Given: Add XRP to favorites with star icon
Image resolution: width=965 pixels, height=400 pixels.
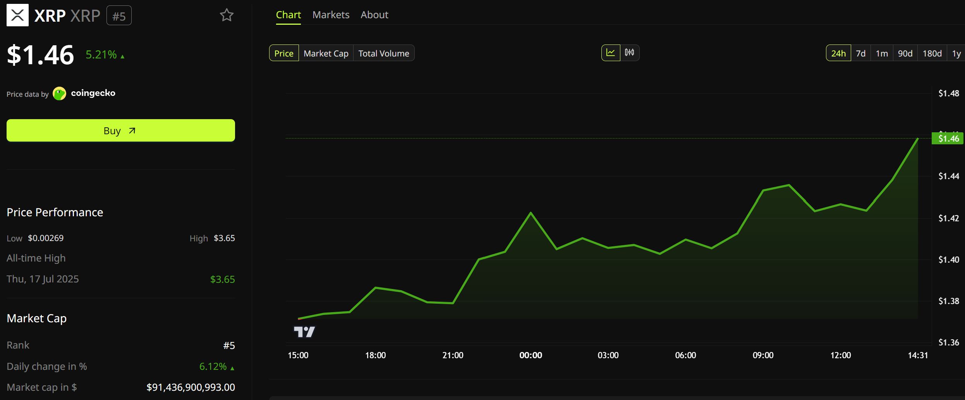Looking at the screenshot, I should 227,15.
